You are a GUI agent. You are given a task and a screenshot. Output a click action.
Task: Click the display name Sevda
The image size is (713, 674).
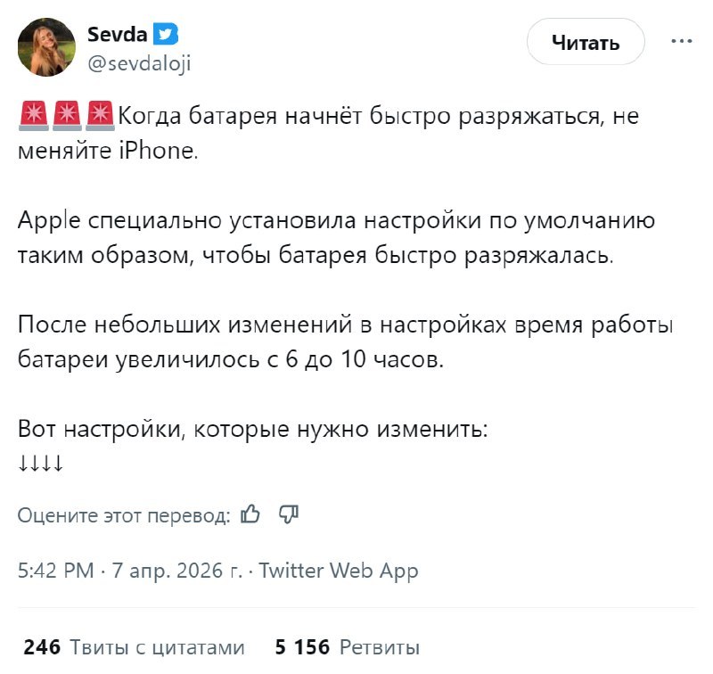[x=118, y=34]
